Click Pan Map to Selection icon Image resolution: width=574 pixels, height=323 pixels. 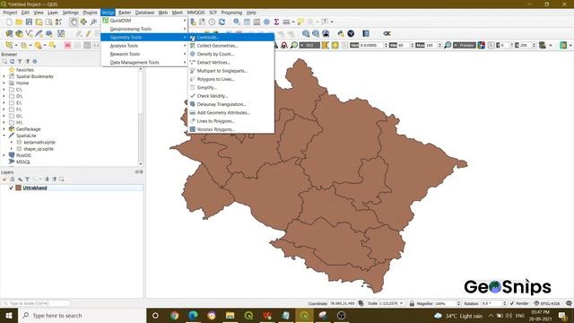point(83,22)
